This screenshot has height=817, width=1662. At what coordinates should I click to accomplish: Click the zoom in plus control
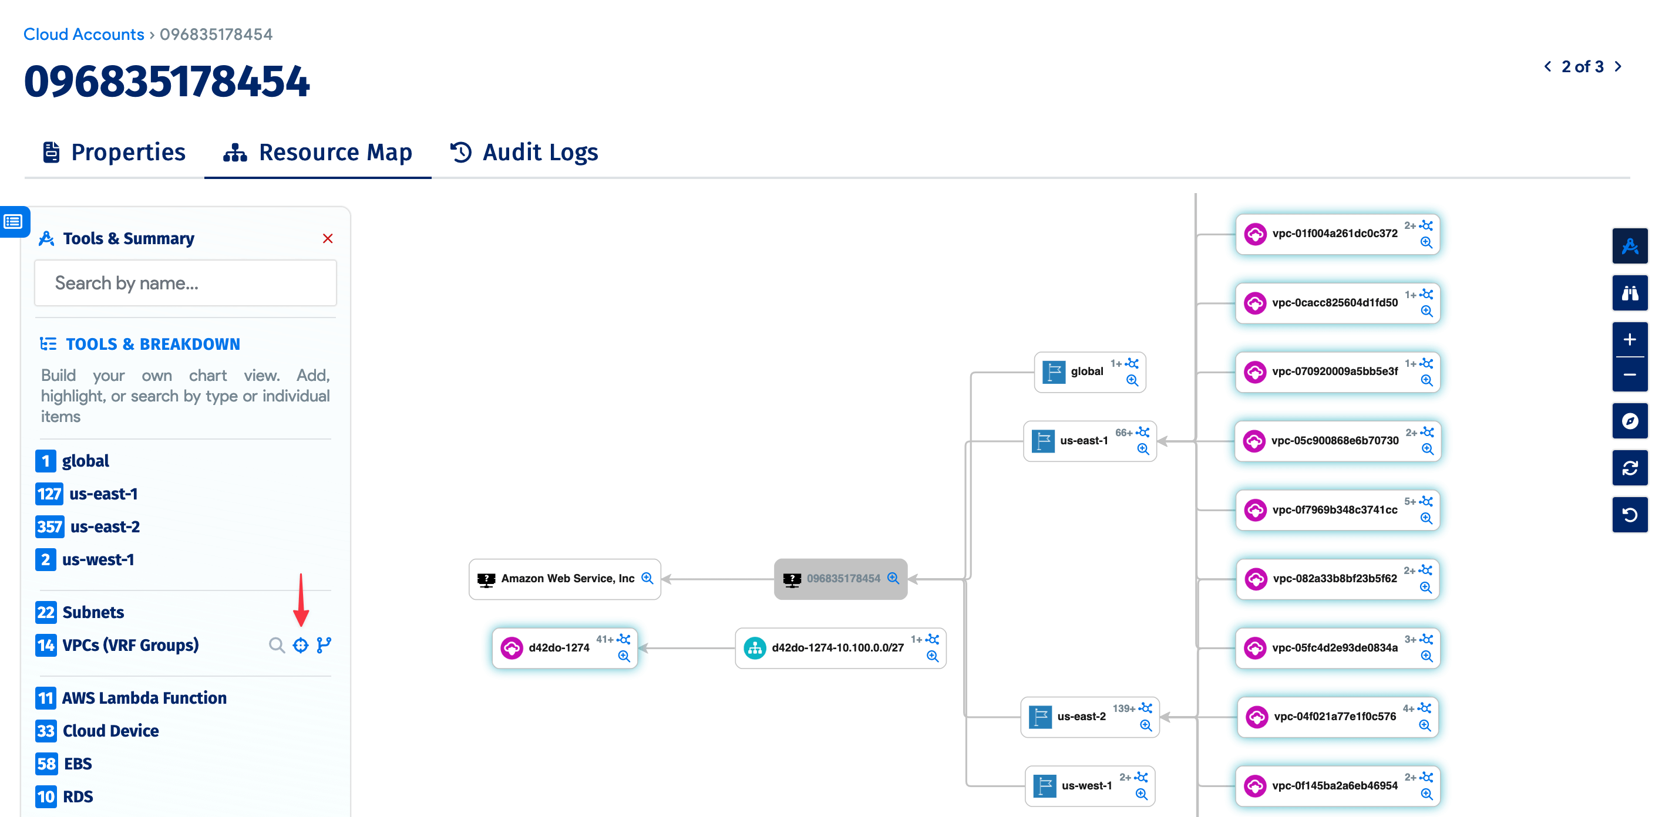[1630, 340]
